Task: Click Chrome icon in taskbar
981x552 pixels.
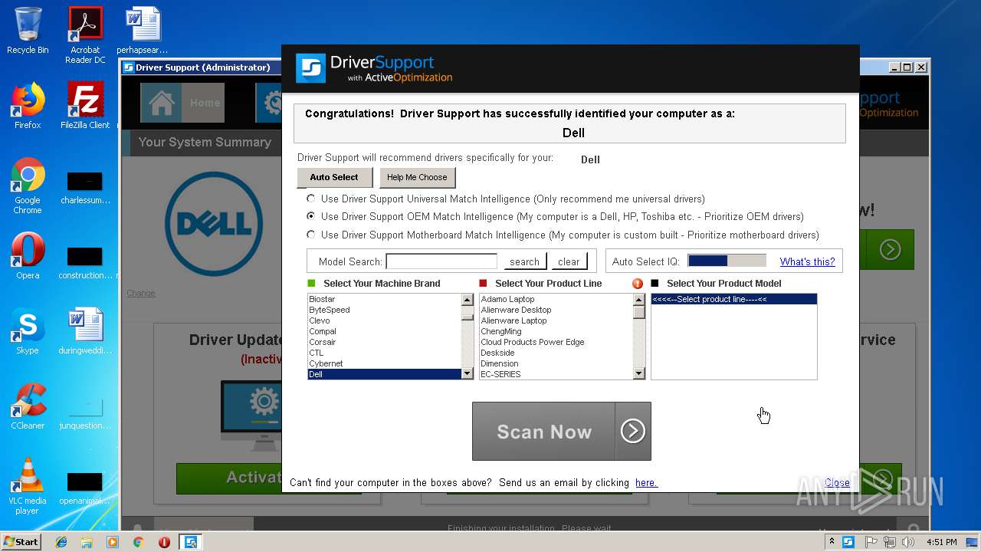Action: click(138, 542)
